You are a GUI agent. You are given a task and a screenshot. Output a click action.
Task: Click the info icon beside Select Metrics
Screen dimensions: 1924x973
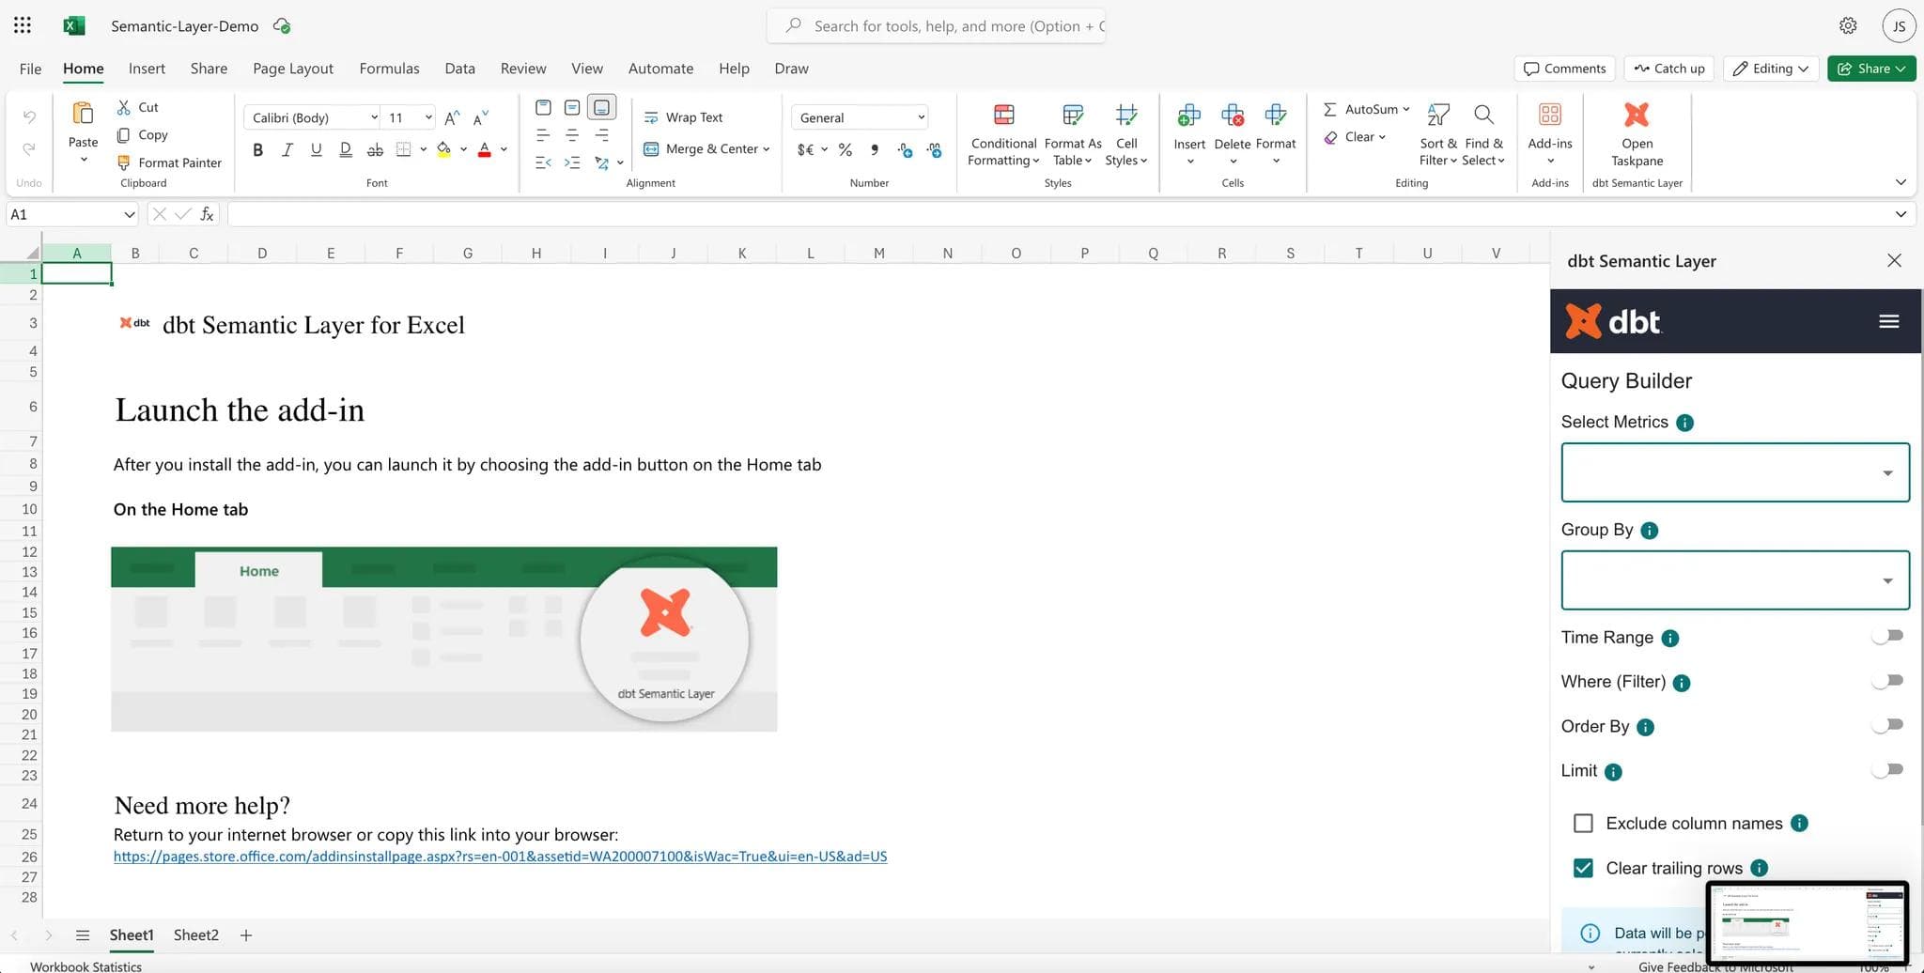click(x=1684, y=423)
